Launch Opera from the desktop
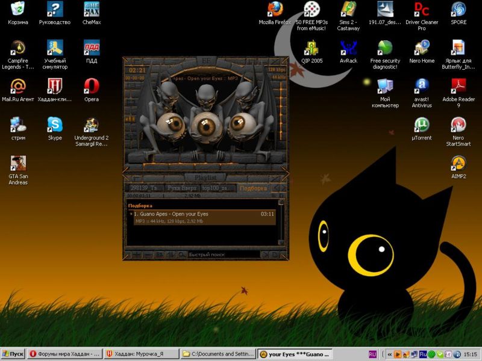The width and height of the screenshot is (482, 361). (91, 86)
